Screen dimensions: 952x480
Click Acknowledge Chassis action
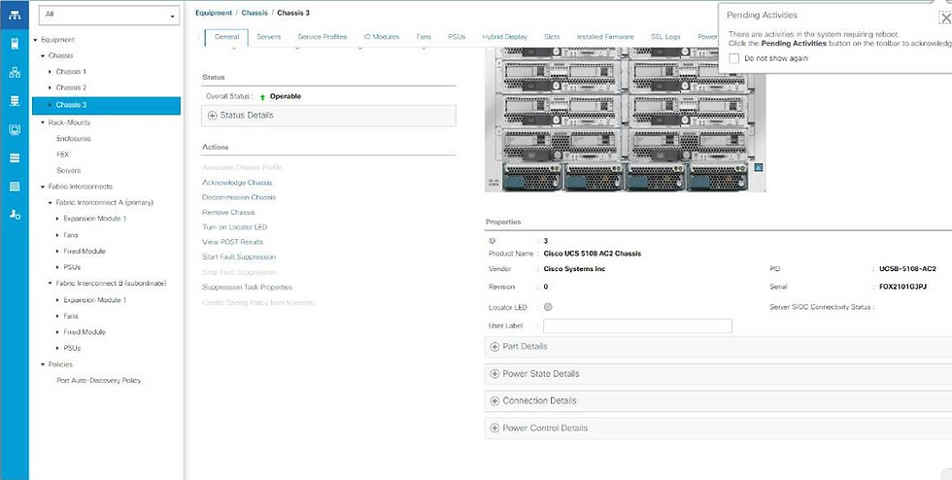237,183
